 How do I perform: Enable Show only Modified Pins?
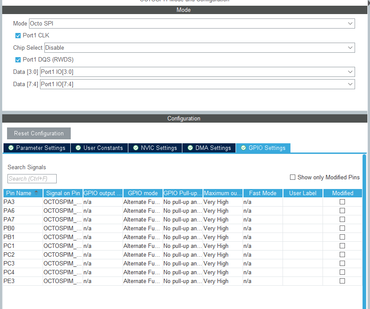pos(292,177)
